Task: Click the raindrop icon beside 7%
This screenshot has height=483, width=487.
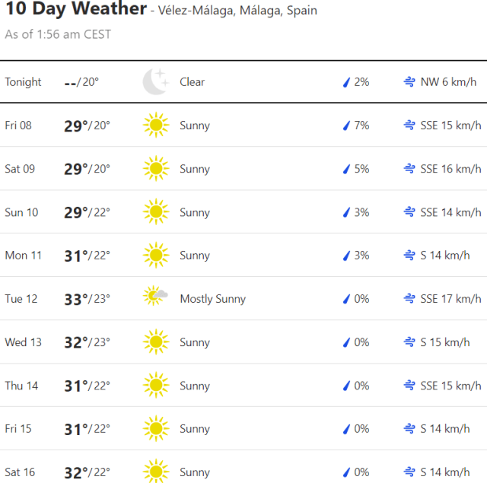Action: pyautogui.click(x=346, y=126)
